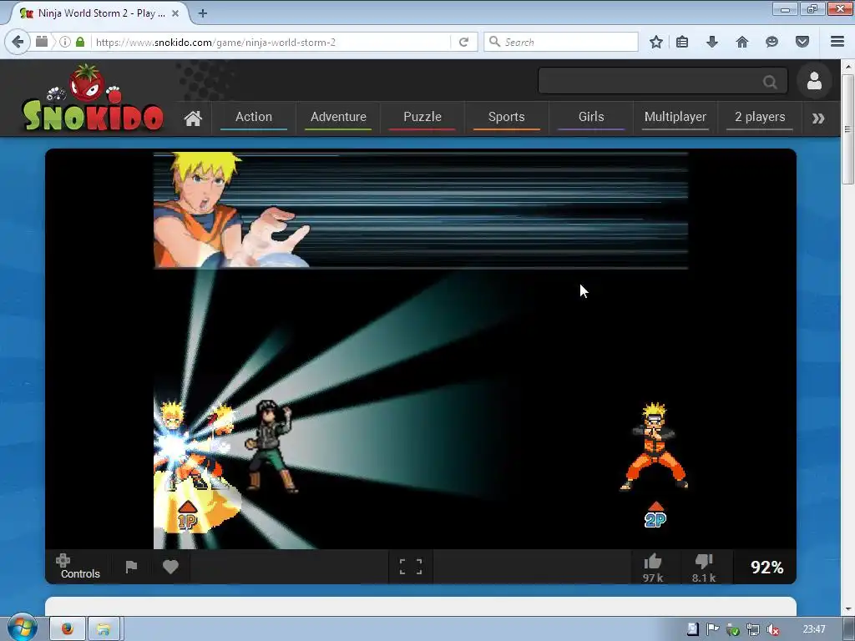Go back with the browser back arrow

[18, 42]
